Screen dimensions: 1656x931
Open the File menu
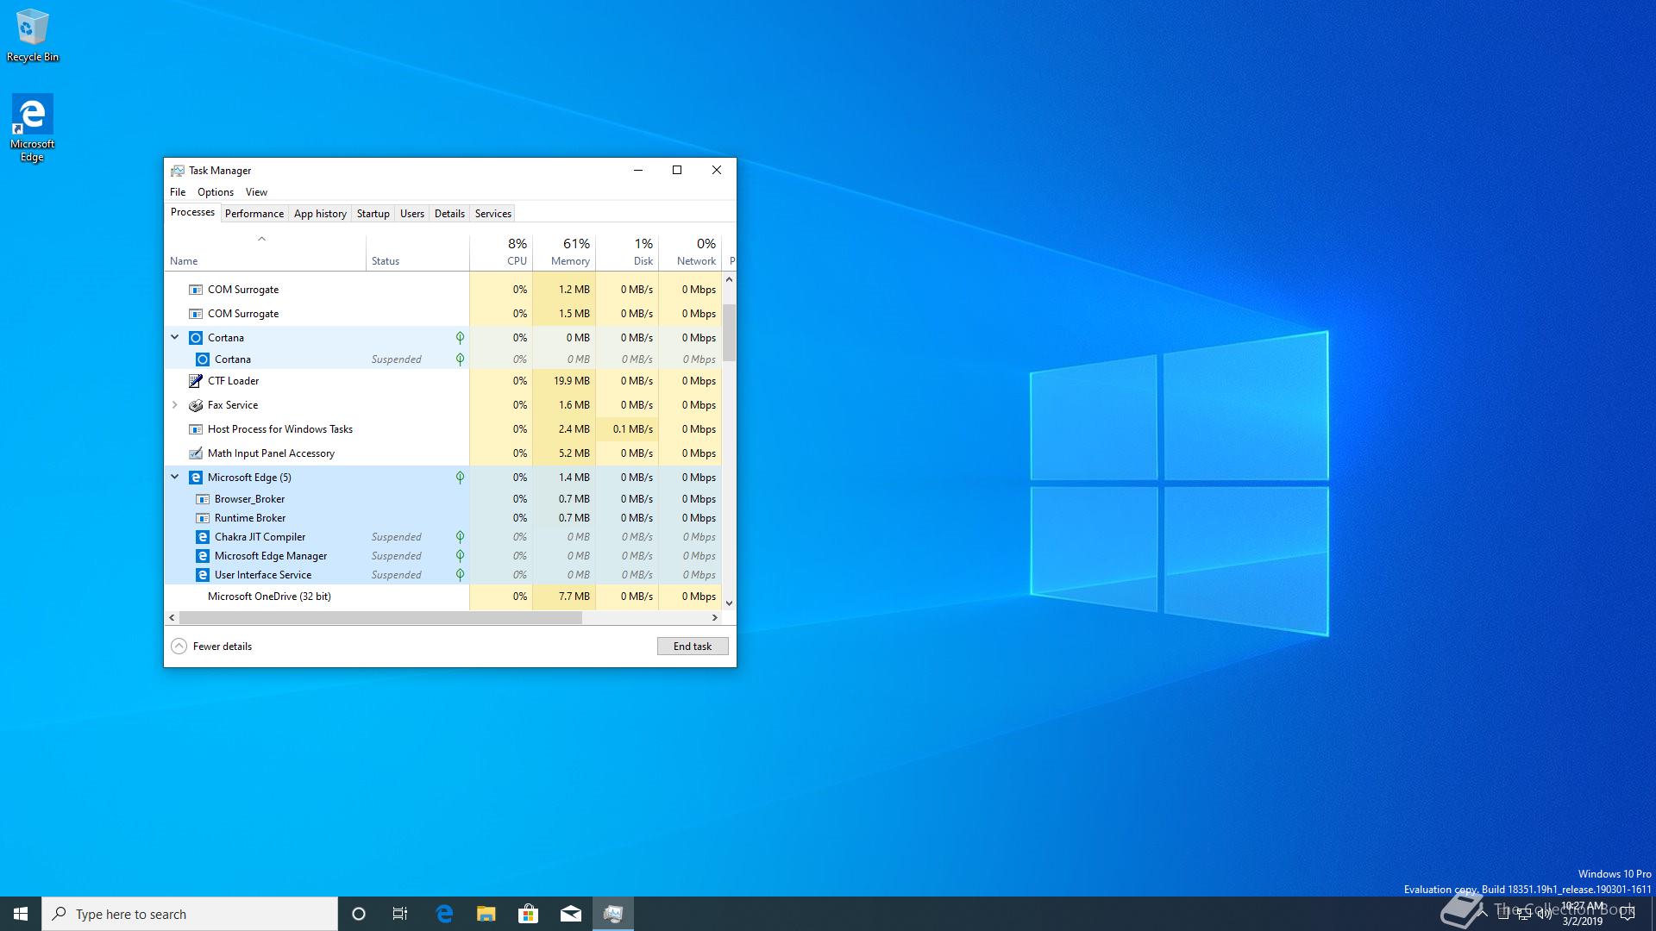178,192
